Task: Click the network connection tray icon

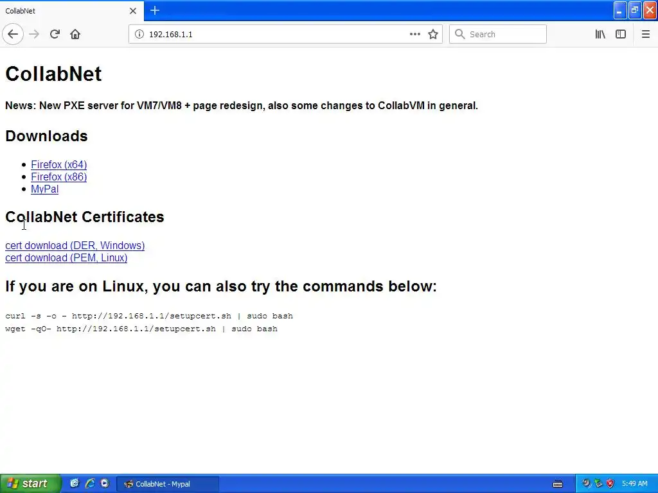Action: pos(598,483)
